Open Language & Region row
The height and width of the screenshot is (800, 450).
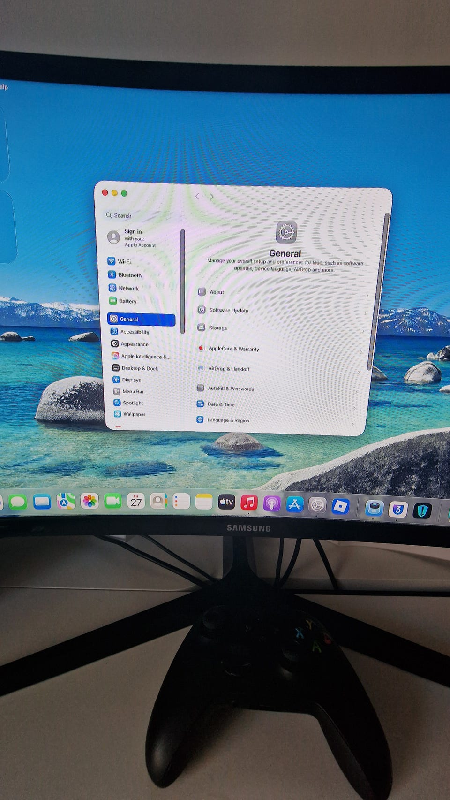point(275,421)
